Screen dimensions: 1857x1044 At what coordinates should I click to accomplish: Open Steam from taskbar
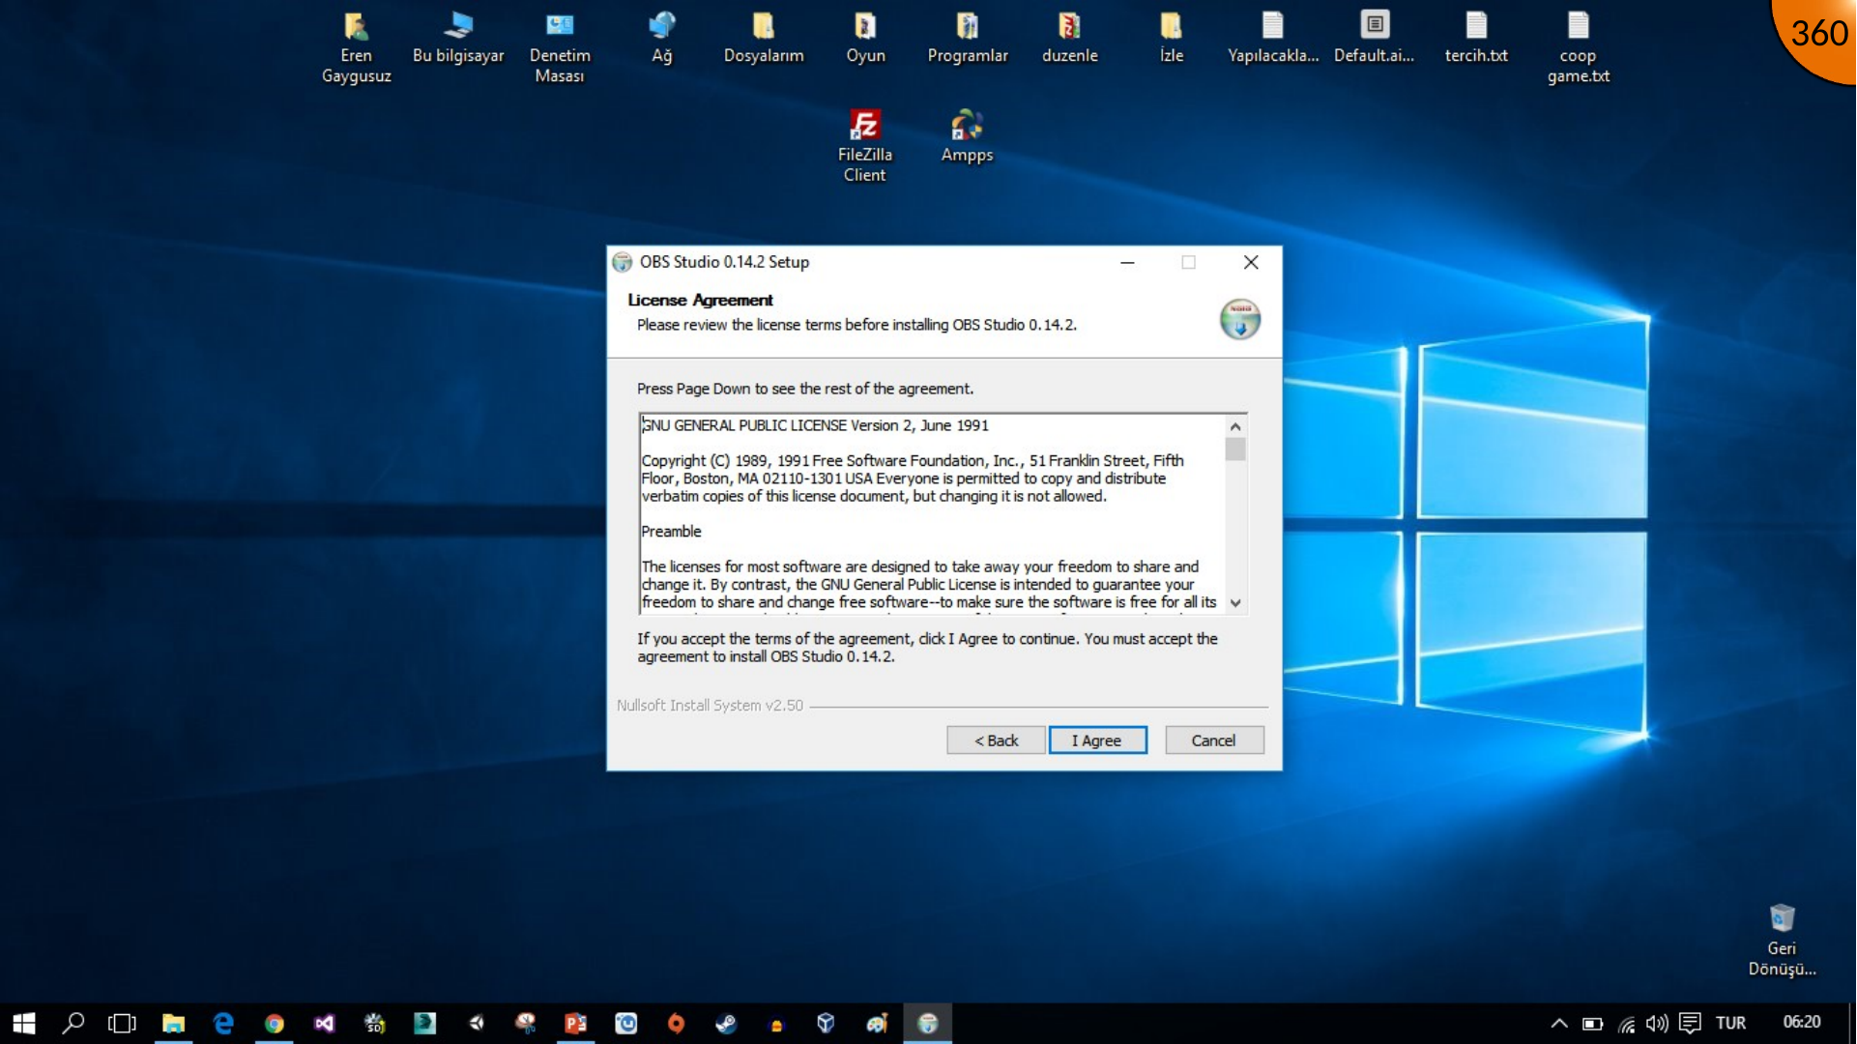point(726,1023)
